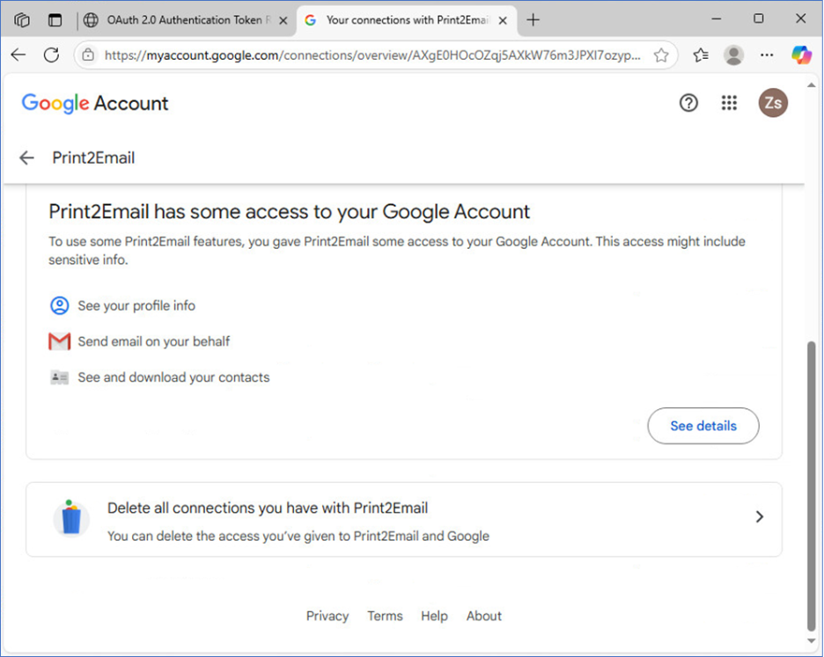
Task: Go back using the Print2Email arrow
Action: (x=26, y=157)
